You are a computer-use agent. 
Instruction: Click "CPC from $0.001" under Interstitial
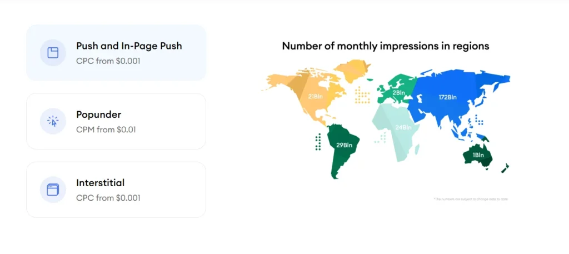point(108,198)
